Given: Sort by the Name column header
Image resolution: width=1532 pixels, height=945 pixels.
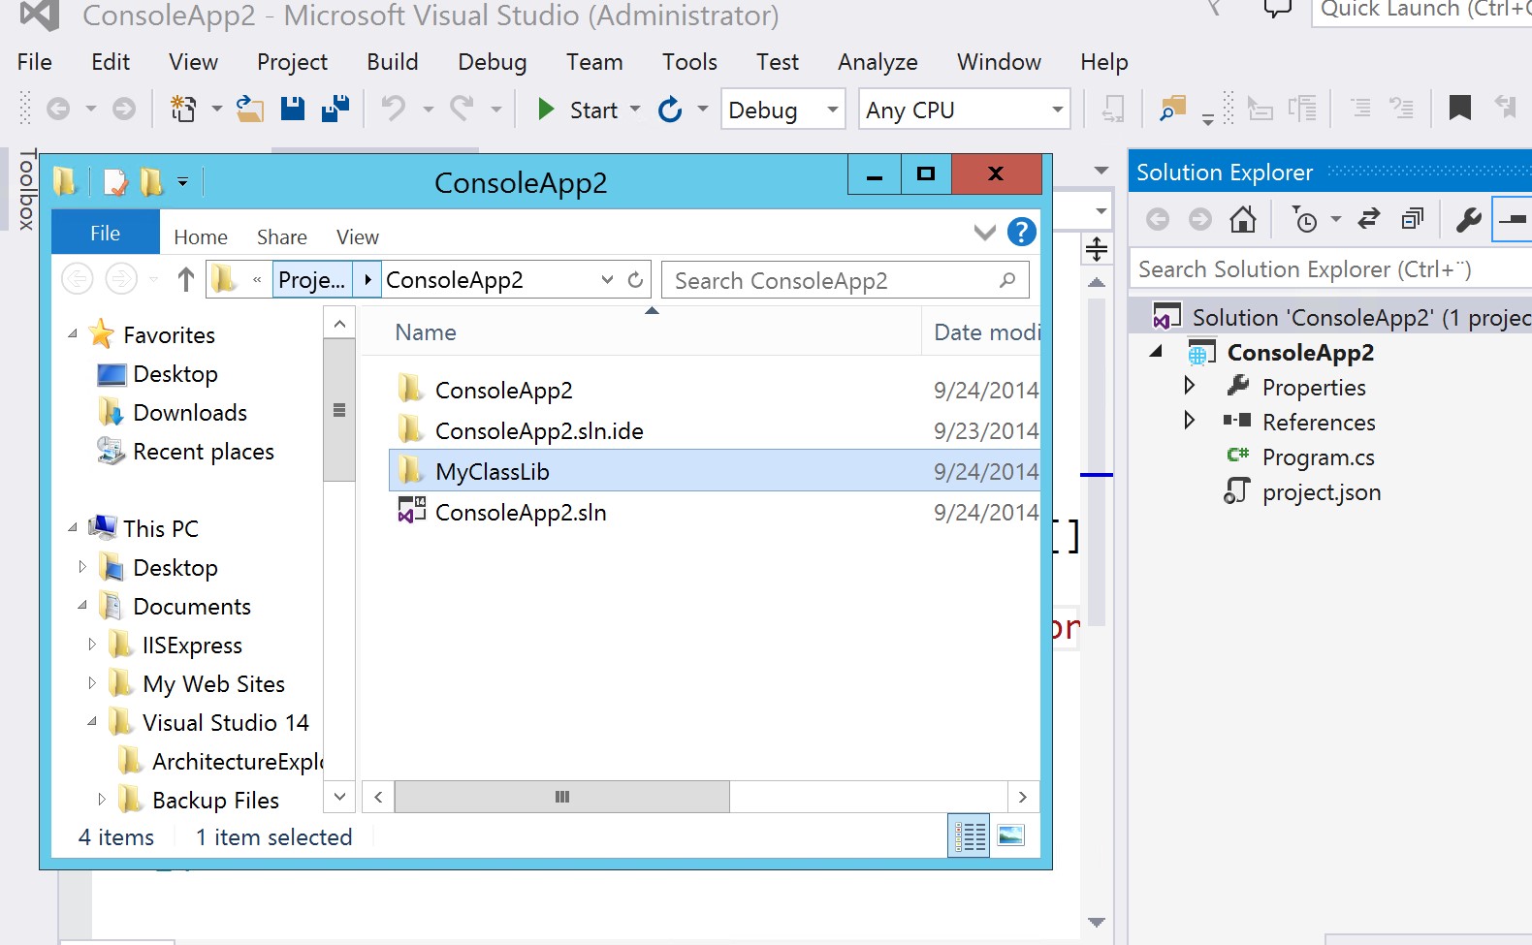Looking at the screenshot, I should coord(425,332).
